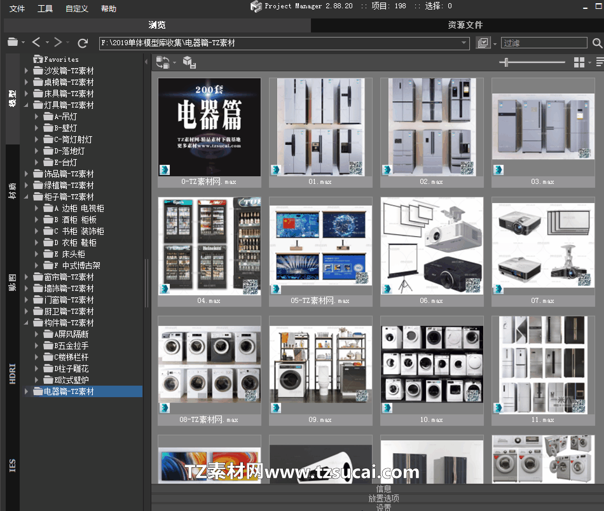
Task: Collapse the 灯具篇-TZ素材 folder
Action: pos(26,105)
